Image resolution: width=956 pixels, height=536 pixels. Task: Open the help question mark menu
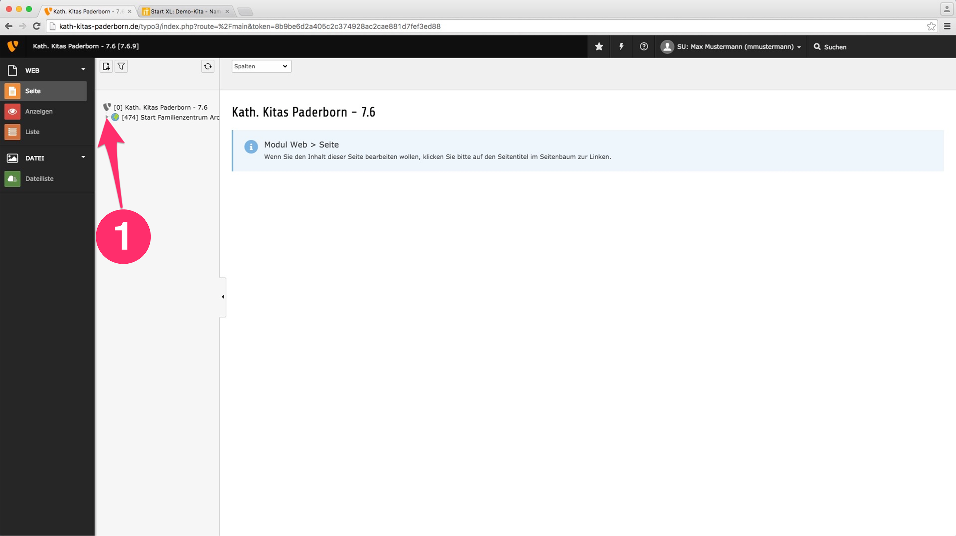click(x=643, y=47)
